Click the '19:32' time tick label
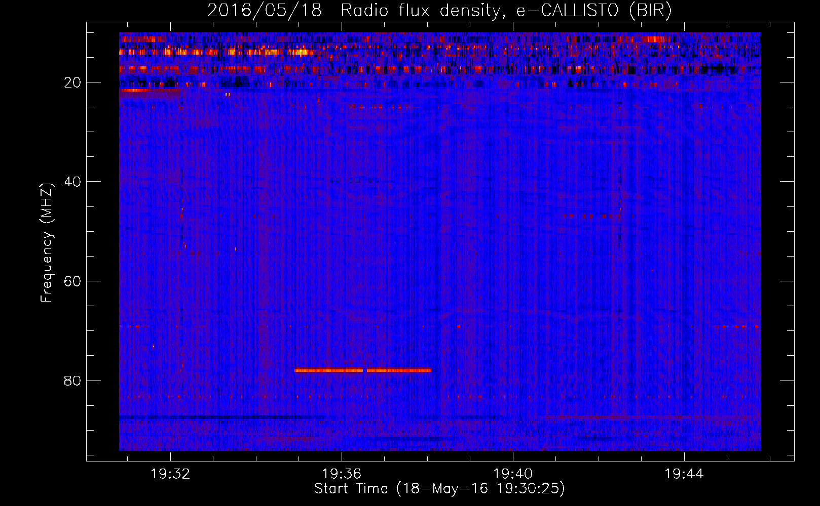The height and width of the screenshot is (506, 820). 170,474
